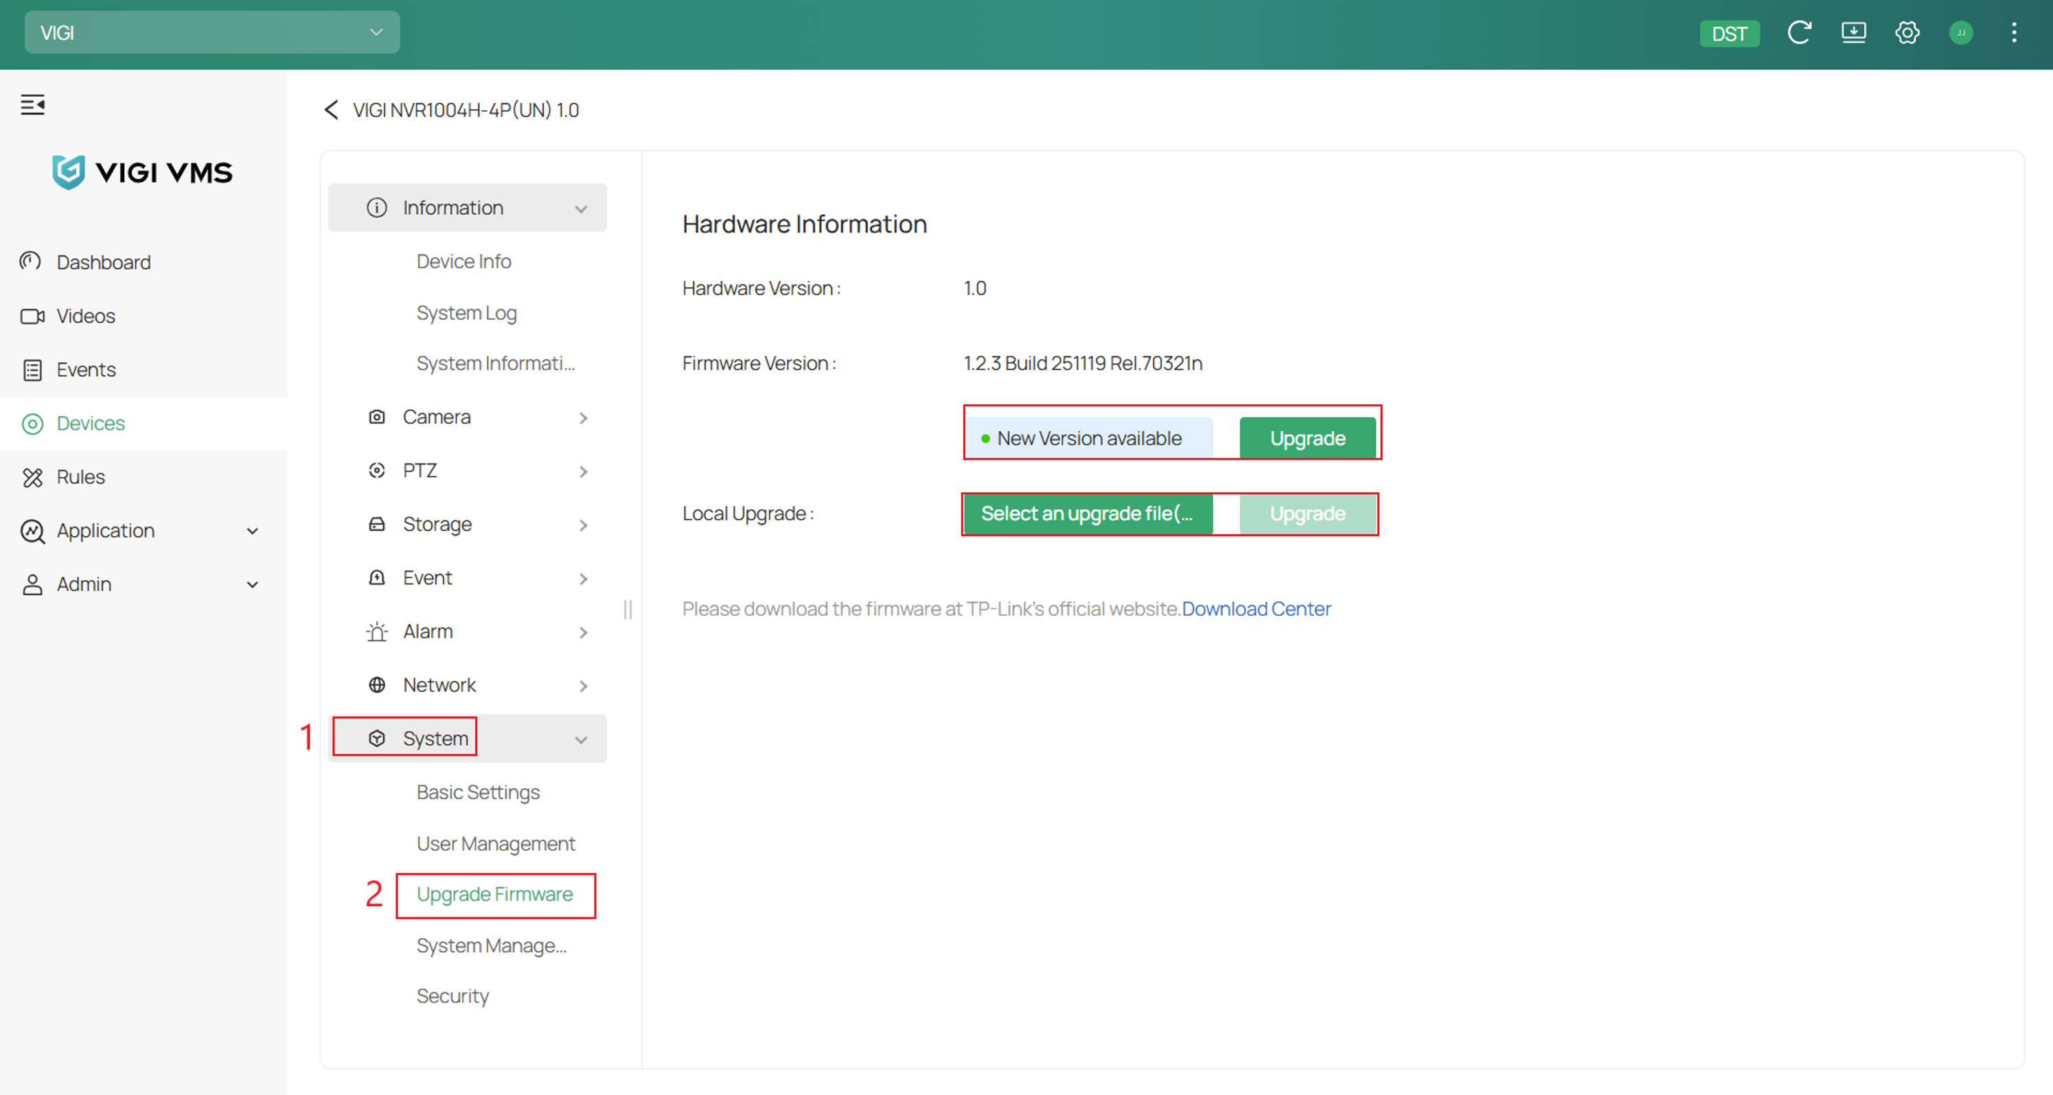Go back using the left arrow icon
The image size is (2053, 1095).
tap(332, 110)
